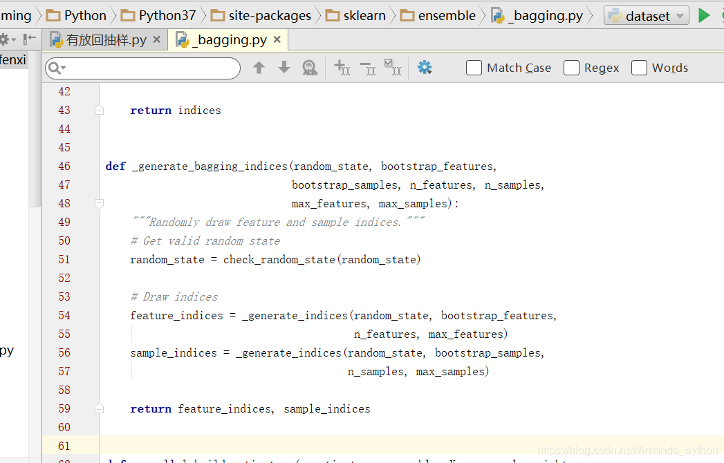Open Python folder in breadcrumb

[x=76, y=16]
